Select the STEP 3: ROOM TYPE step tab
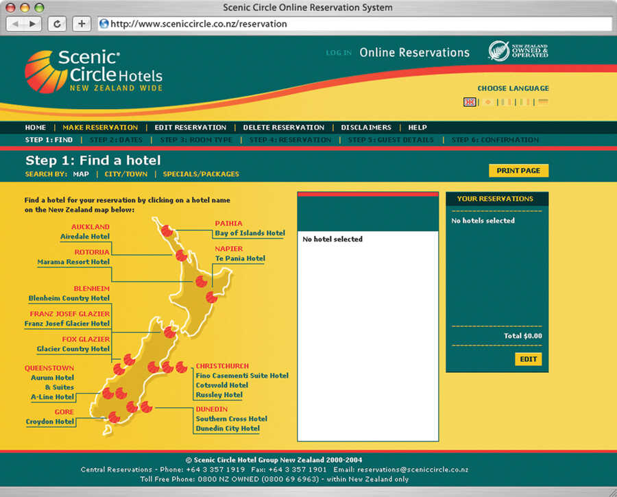The height and width of the screenshot is (497, 617). (196, 140)
